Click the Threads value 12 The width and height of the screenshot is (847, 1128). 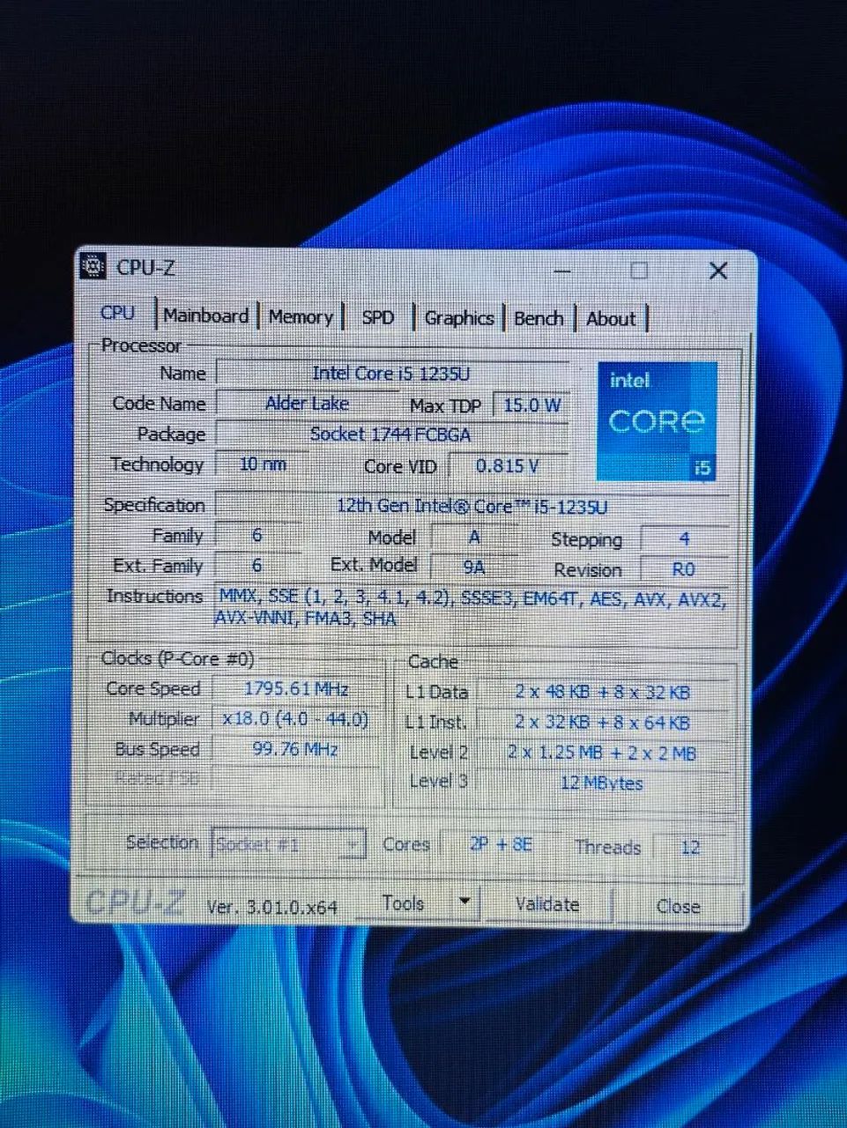(690, 847)
